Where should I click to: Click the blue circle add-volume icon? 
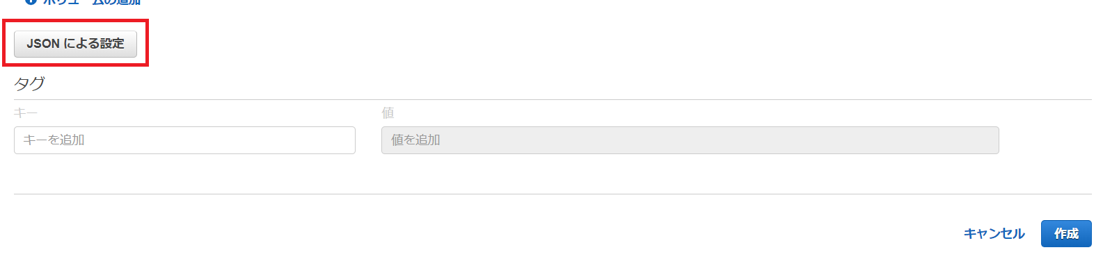pos(31,2)
